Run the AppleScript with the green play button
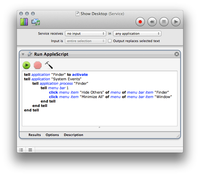The image size is (200, 176). (26, 65)
